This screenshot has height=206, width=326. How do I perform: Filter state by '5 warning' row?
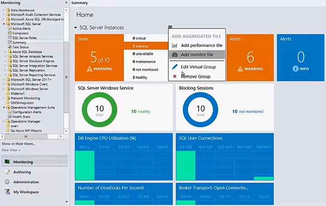coord(146,46)
